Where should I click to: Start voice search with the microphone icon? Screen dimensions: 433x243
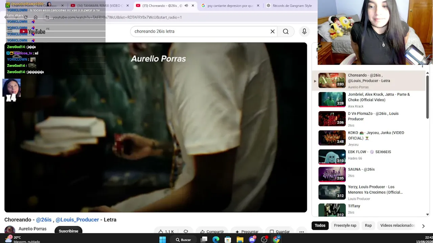point(304,31)
